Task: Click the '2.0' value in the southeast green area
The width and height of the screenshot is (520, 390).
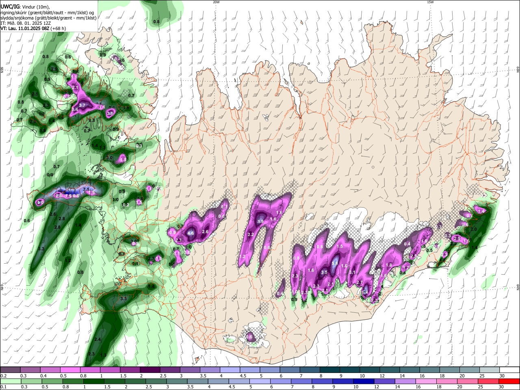Action: coord(473,229)
